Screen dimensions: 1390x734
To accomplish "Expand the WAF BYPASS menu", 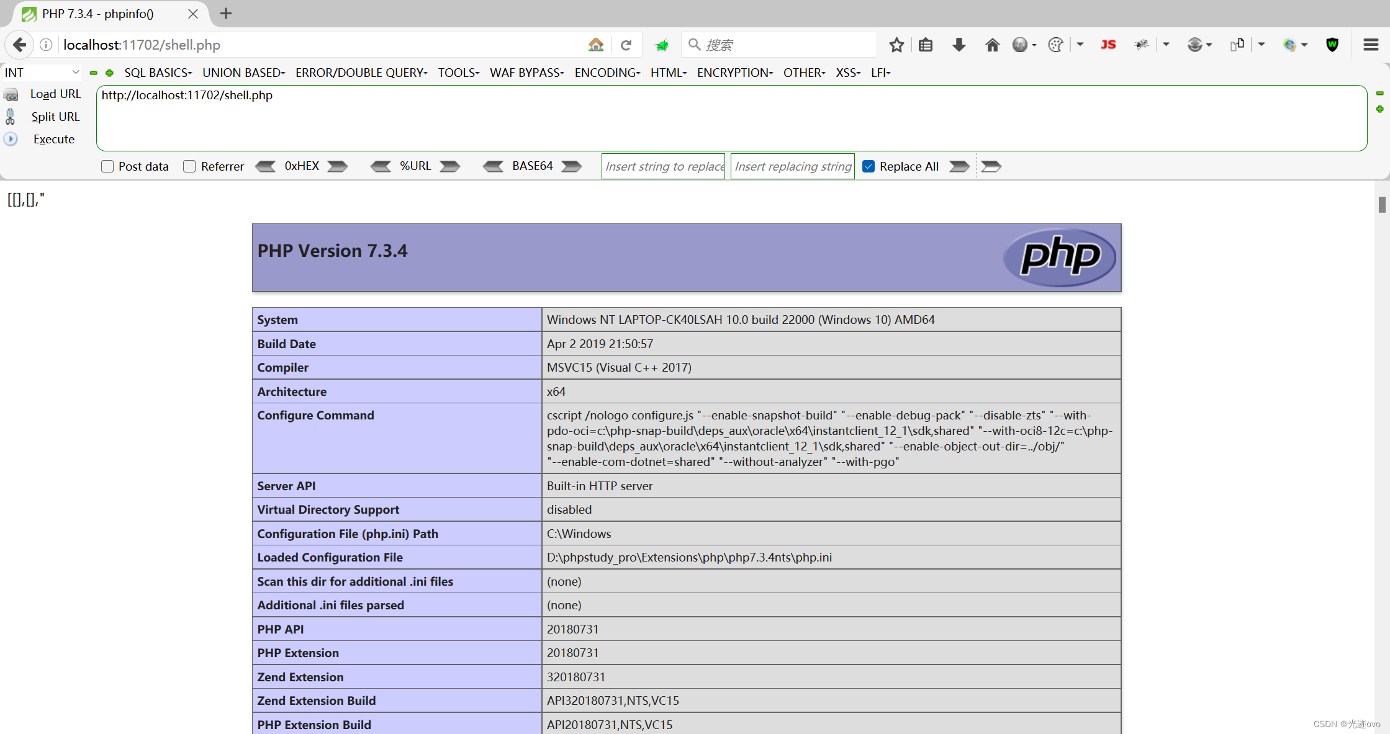I will [526, 73].
